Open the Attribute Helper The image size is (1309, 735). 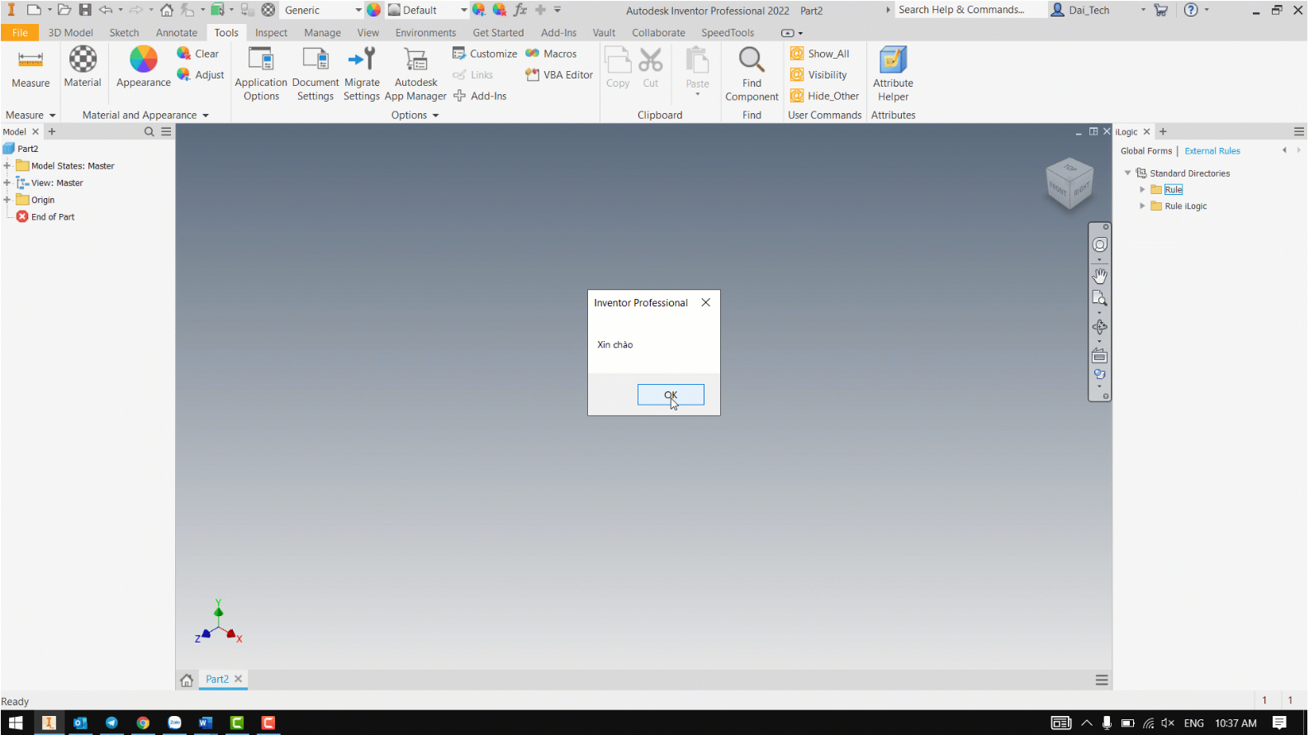point(893,74)
